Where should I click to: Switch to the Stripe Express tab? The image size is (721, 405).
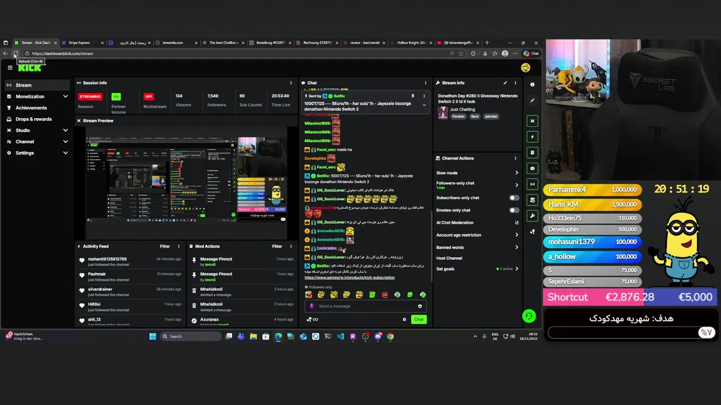(83, 43)
